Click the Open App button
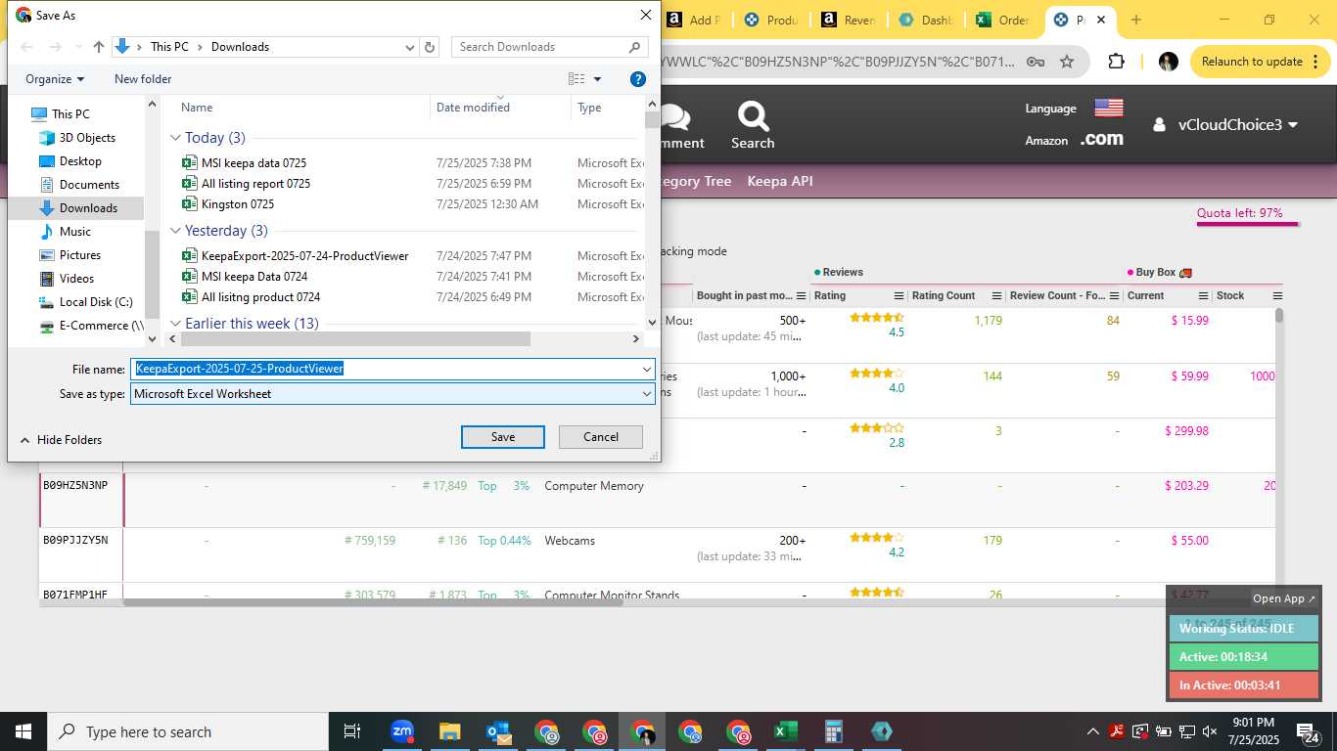 click(x=1284, y=598)
